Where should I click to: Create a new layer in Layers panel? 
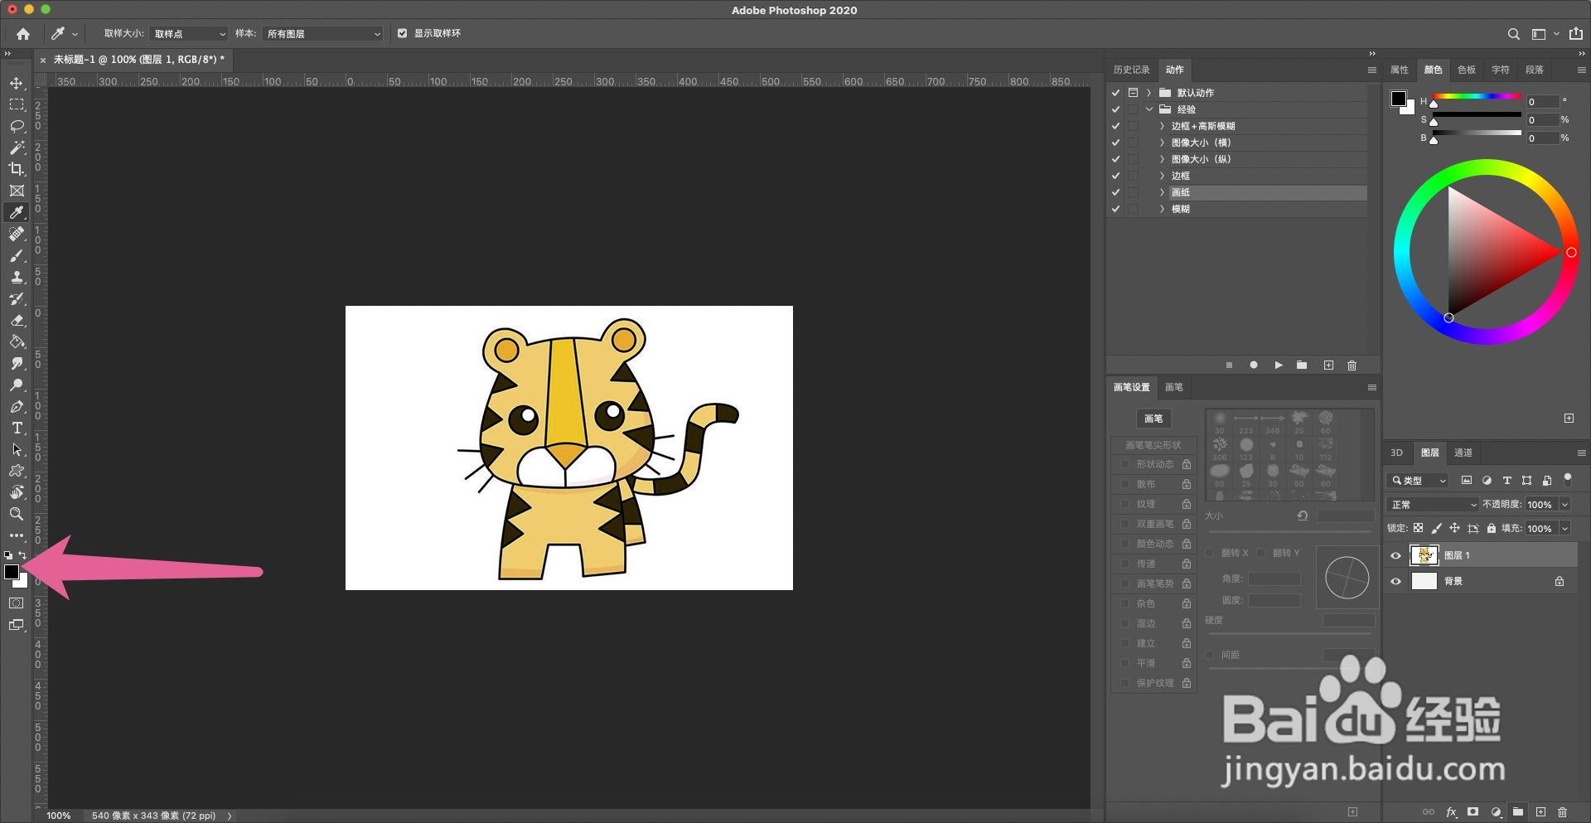(1540, 812)
